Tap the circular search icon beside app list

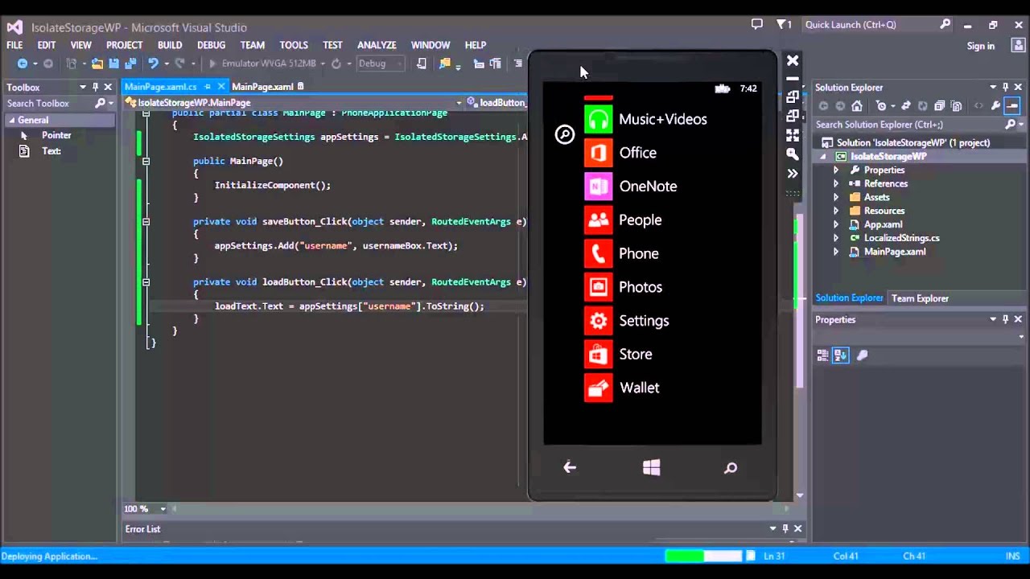565,134
